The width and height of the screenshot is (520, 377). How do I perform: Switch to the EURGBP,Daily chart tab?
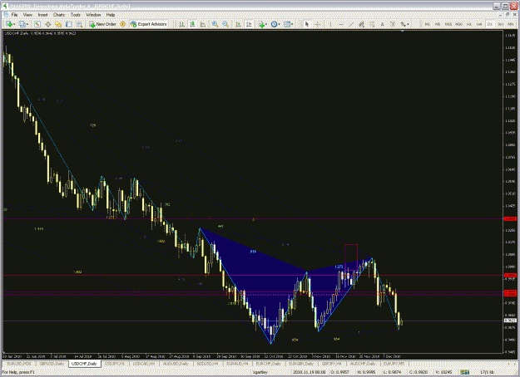301,364
